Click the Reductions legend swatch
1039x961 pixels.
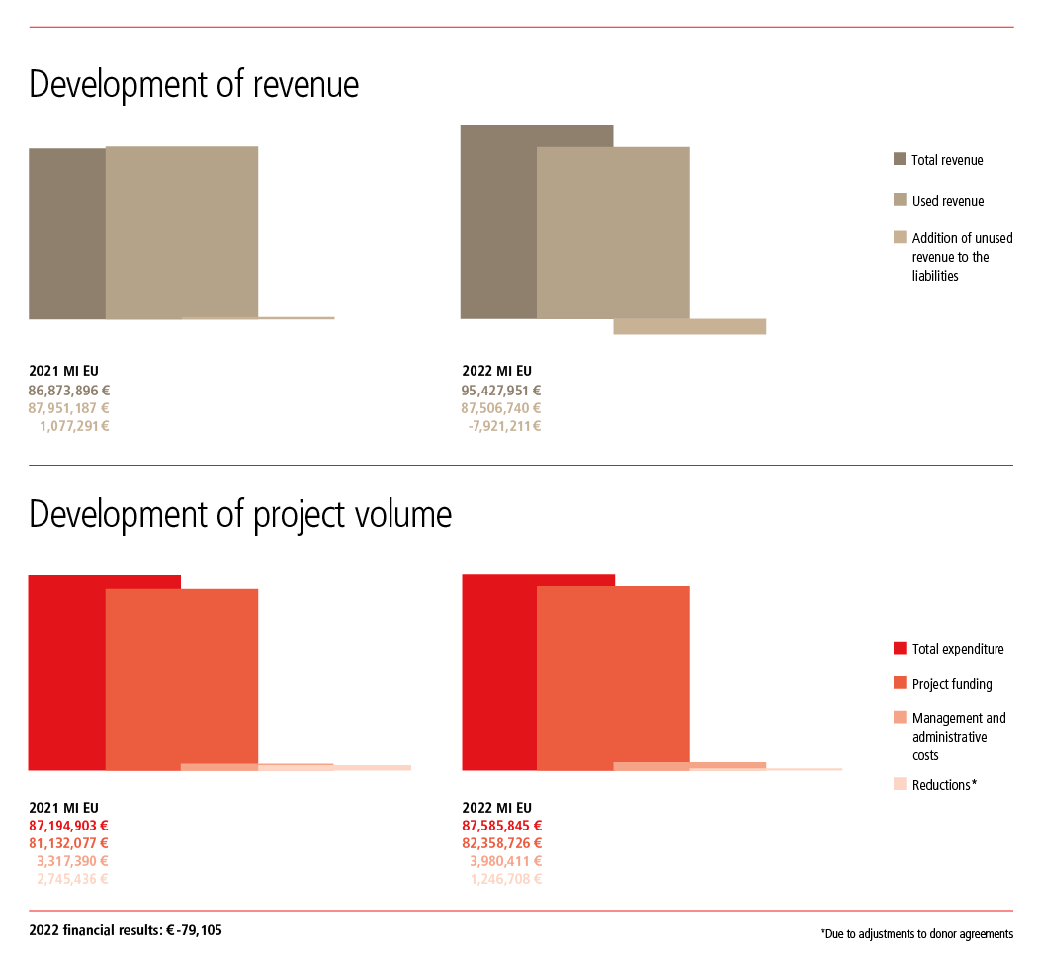pyautogui.click(x=899, y=784)
